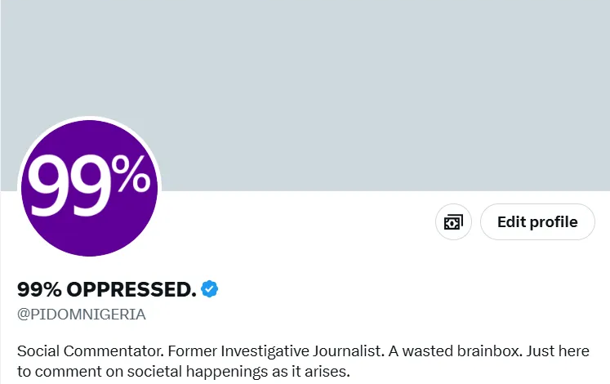The height and width of the screenshot is (384, 610).
Task: Select the display name 99% OPPRESSED.
Action: pyautogui.click(x=107, y=289)
